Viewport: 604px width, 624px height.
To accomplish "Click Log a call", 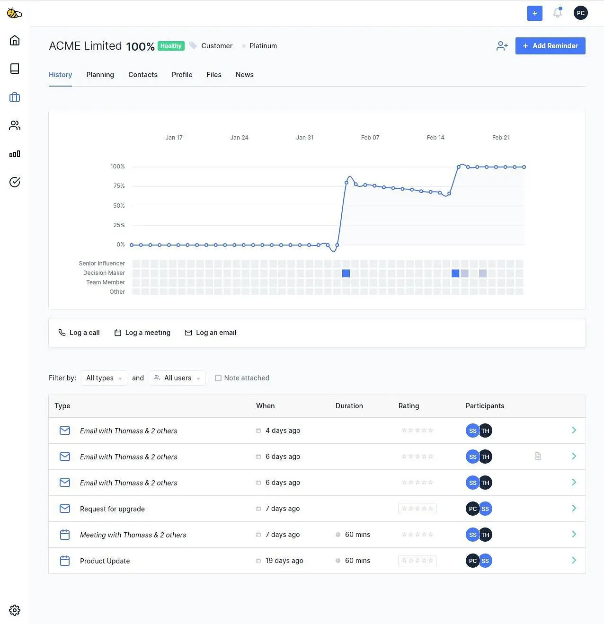I will coord(79,333).
